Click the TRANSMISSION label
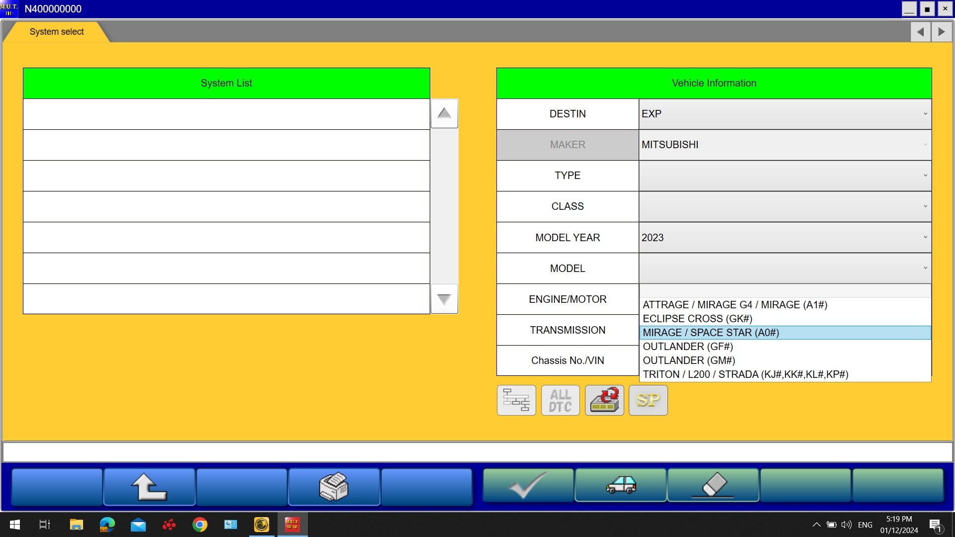 click(x=568, y=330)
